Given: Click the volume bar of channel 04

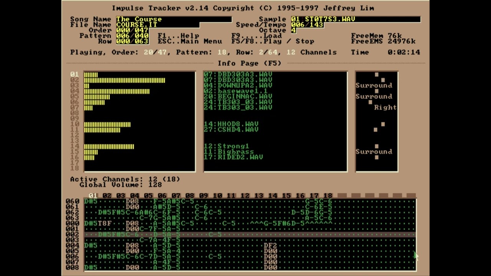Looking at the screenshot, I should 117,91.
